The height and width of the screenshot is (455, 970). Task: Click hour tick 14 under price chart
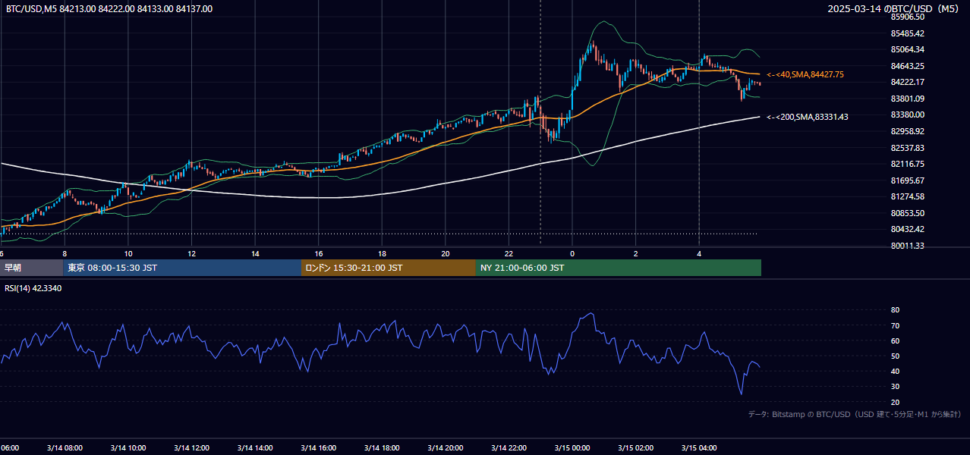pyautogui.click(x=255, y=253)
